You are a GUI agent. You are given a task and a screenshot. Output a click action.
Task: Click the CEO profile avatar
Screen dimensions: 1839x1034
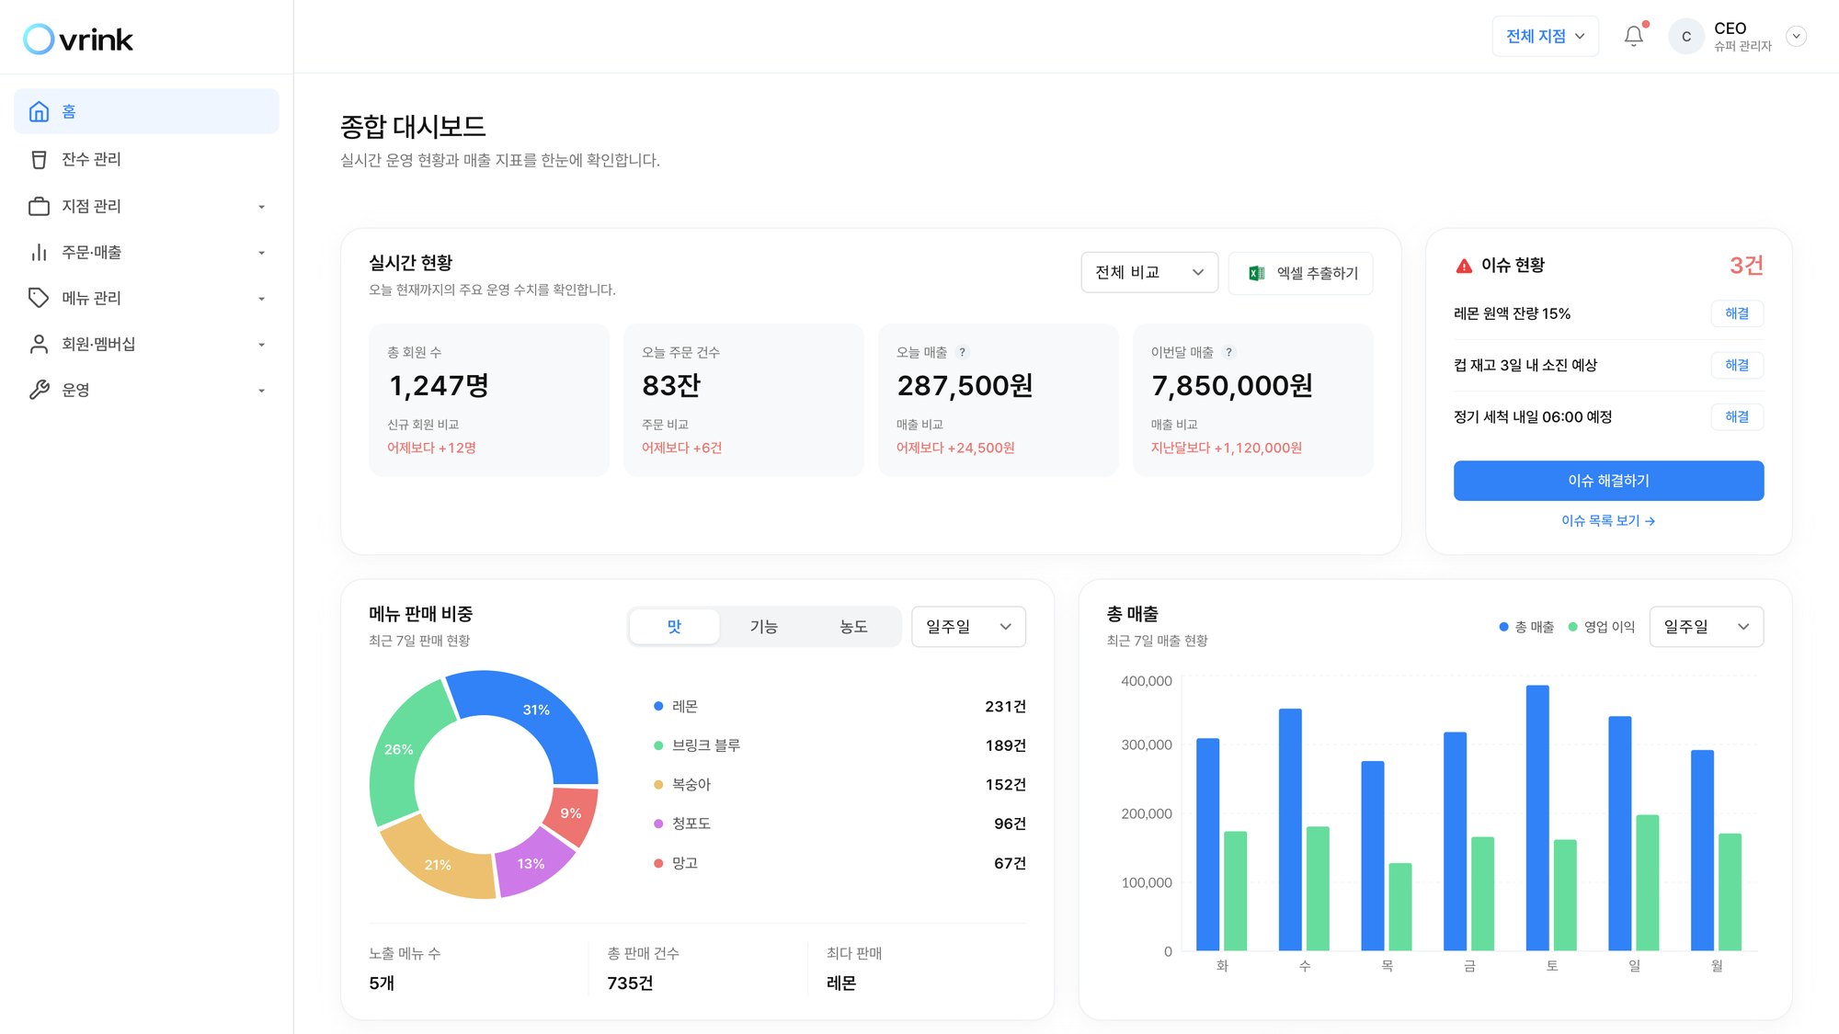(x=1685, y=37)
